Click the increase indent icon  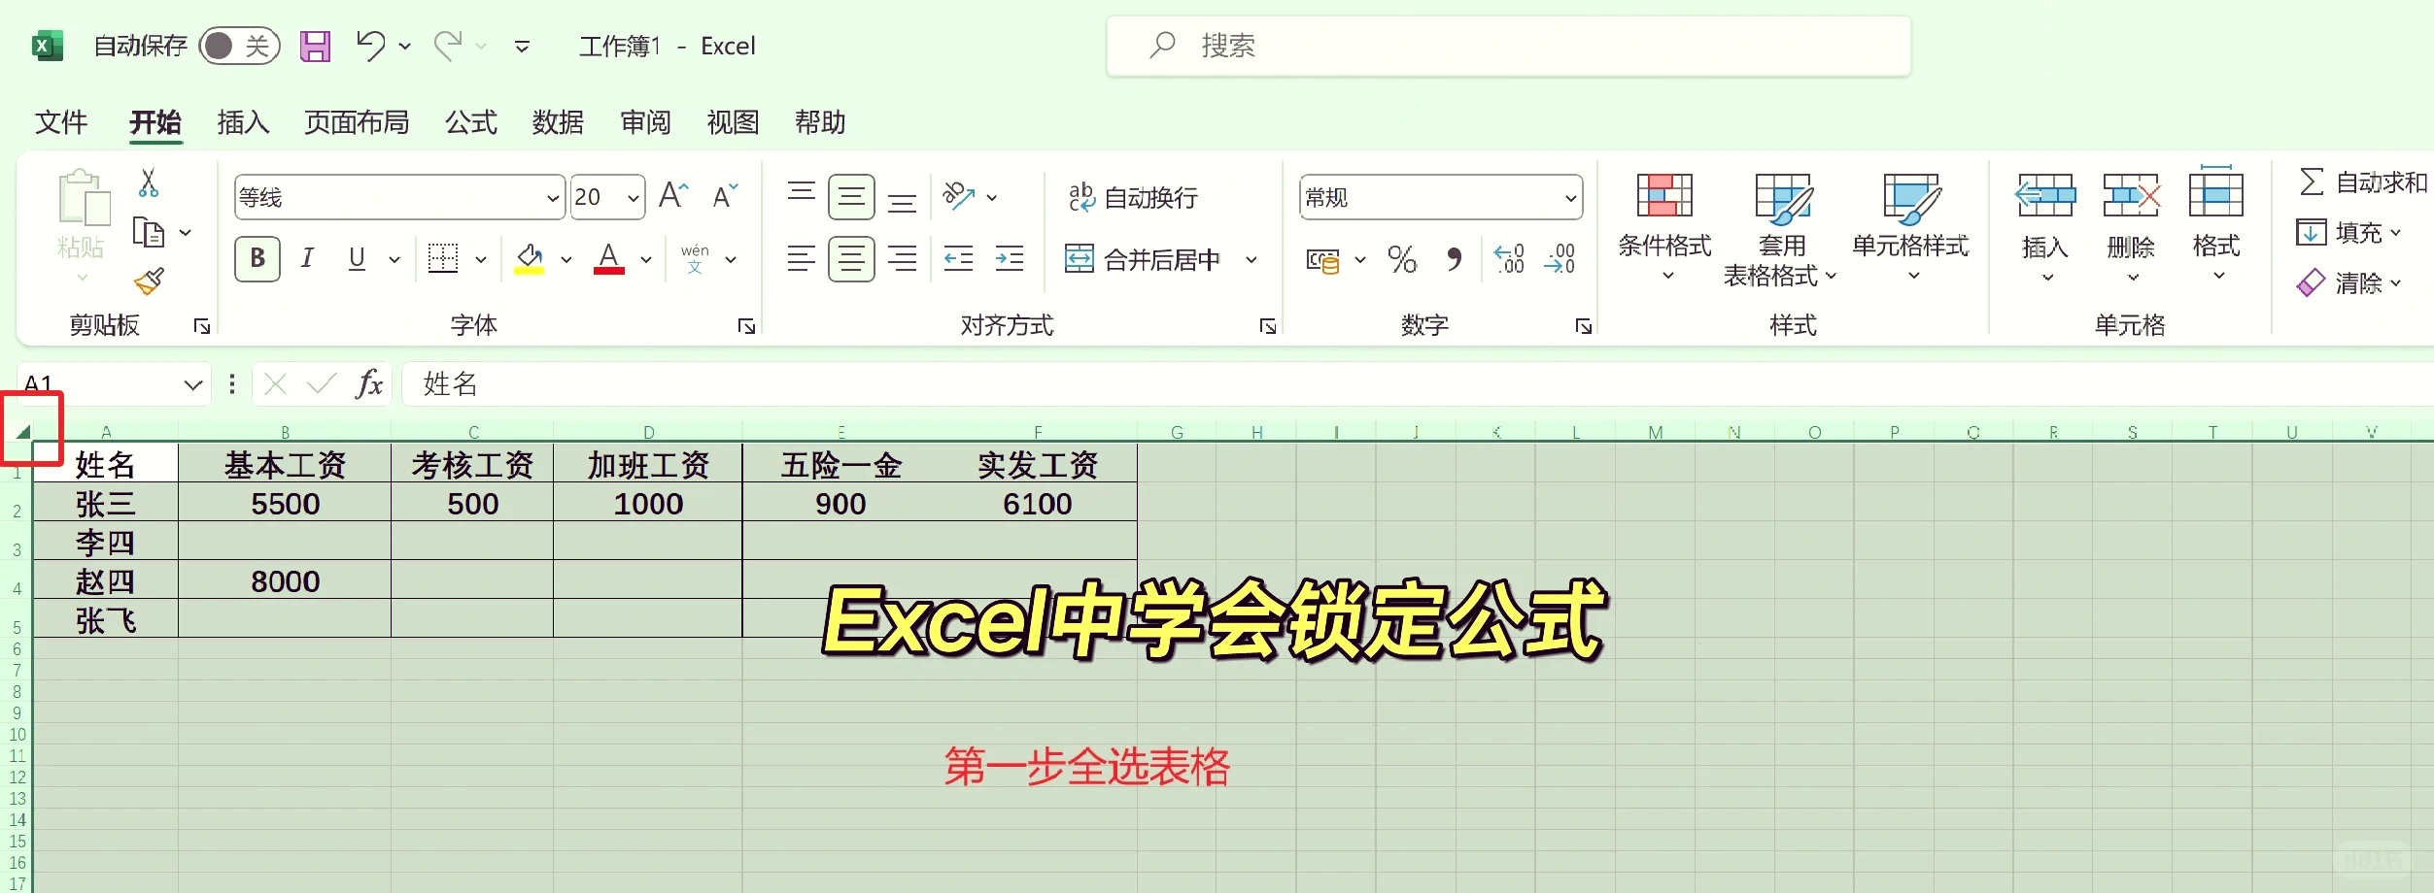(1010, 258)
